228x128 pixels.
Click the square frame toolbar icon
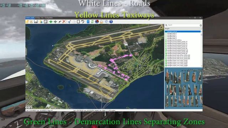tap(46, 22)
